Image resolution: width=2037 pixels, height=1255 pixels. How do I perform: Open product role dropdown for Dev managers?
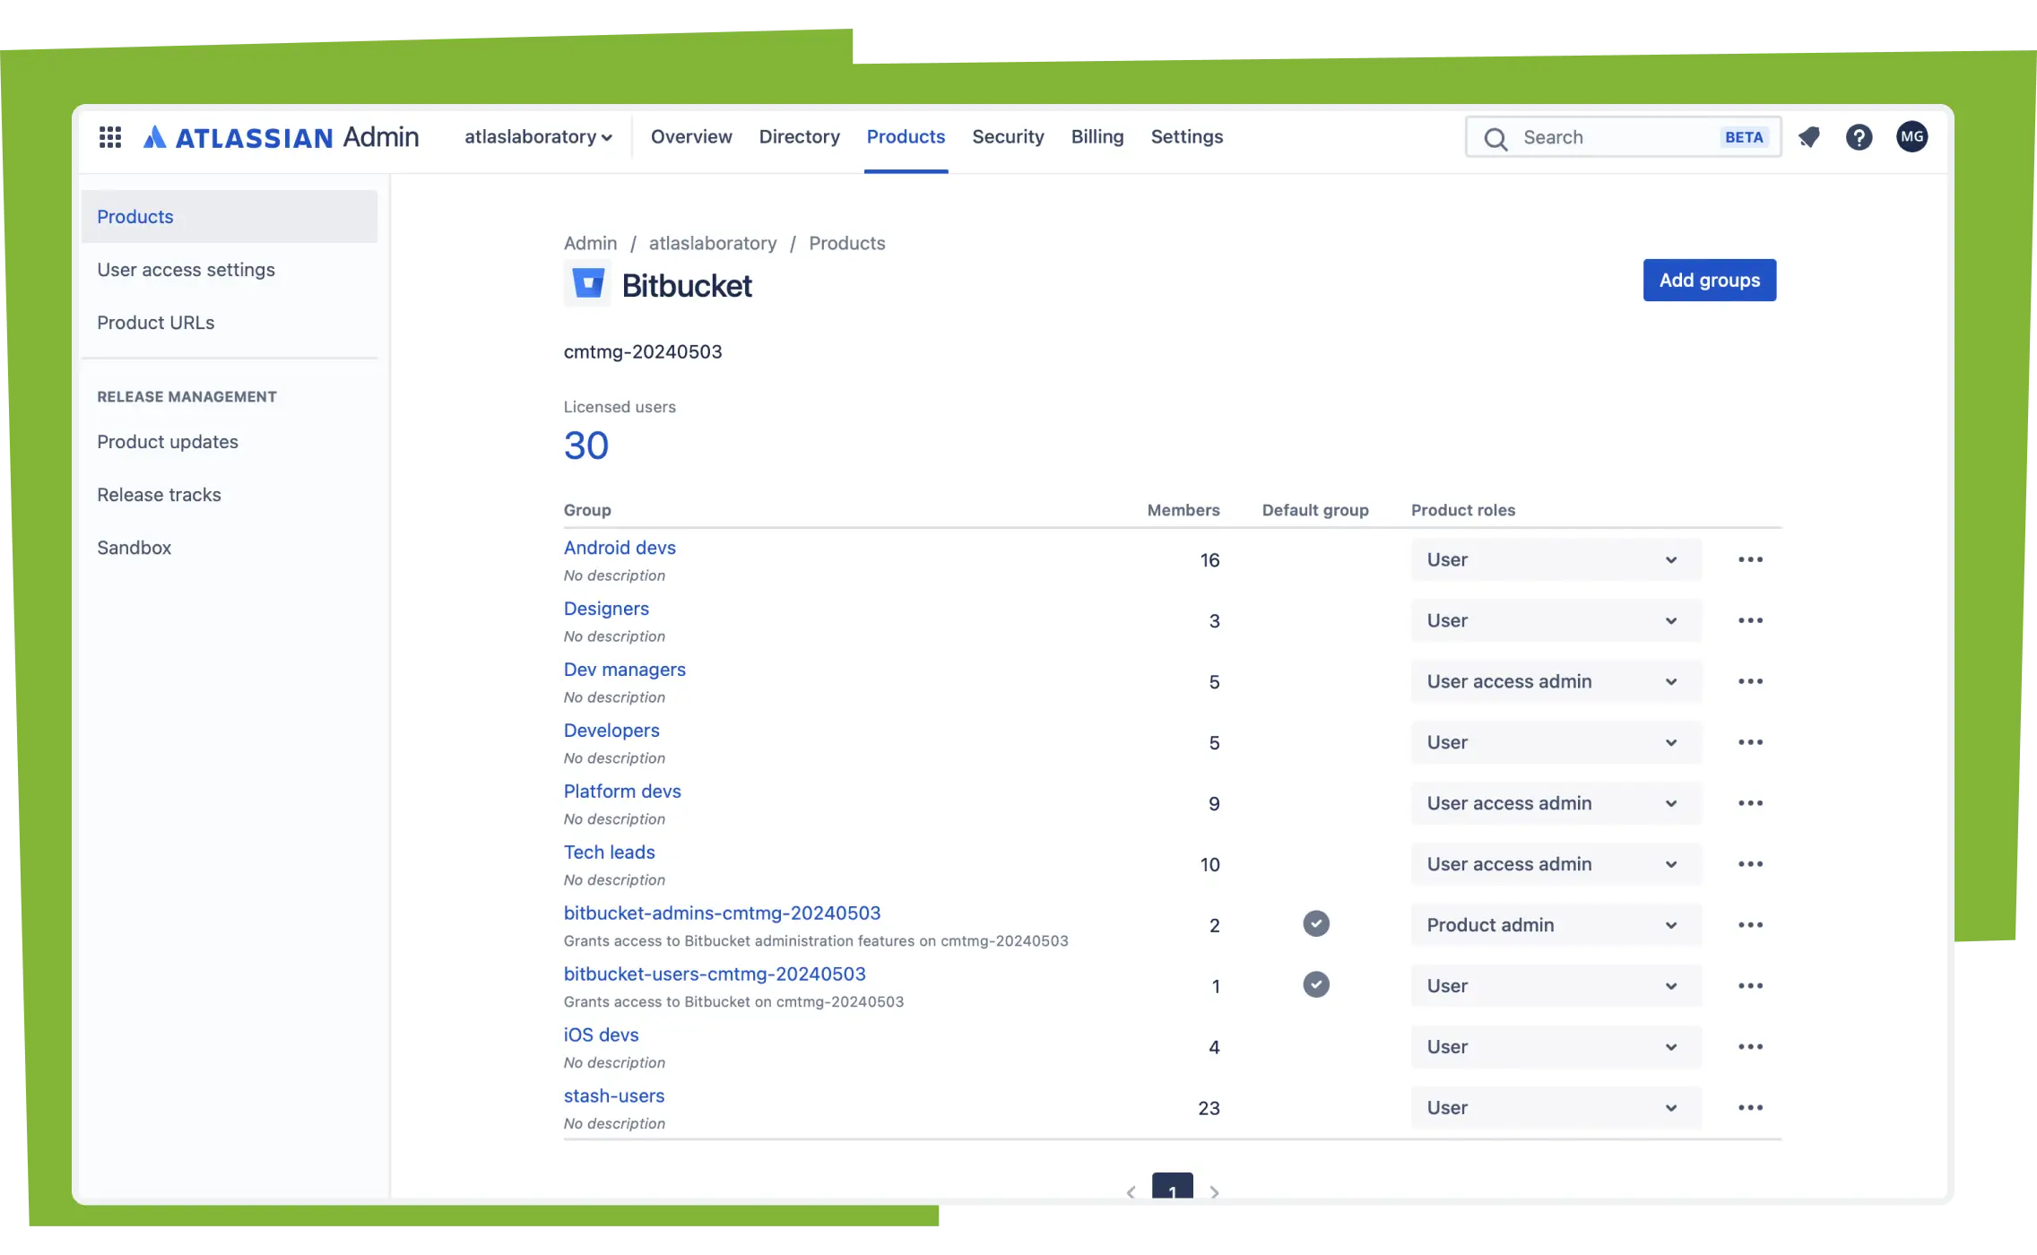point(1555,682)
